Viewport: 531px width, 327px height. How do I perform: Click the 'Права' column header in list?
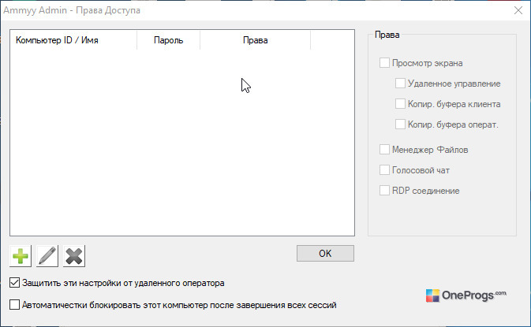coord(256,40)
